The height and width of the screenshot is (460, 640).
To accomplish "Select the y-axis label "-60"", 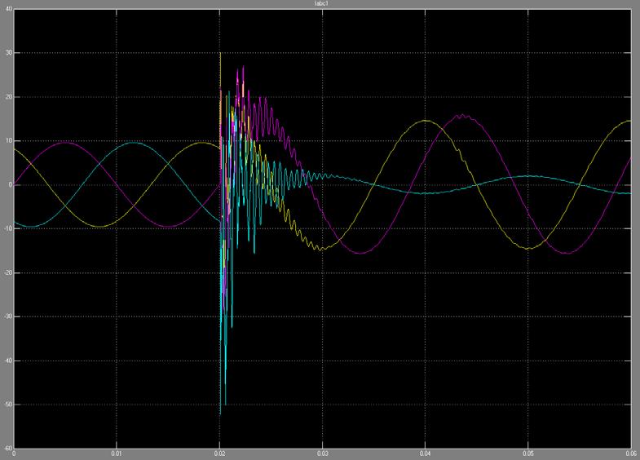I will point(8,448).
